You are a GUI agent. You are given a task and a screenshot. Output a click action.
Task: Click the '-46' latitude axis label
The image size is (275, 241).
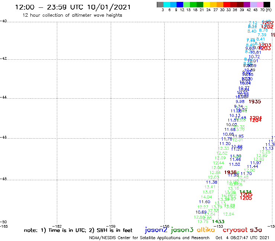pyautogui.click(x=3, y=137)
